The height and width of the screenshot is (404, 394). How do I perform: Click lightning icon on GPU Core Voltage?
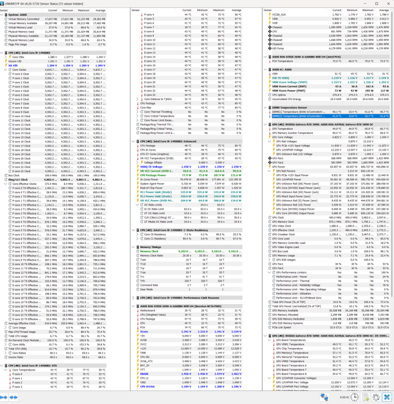pos(270,137)
